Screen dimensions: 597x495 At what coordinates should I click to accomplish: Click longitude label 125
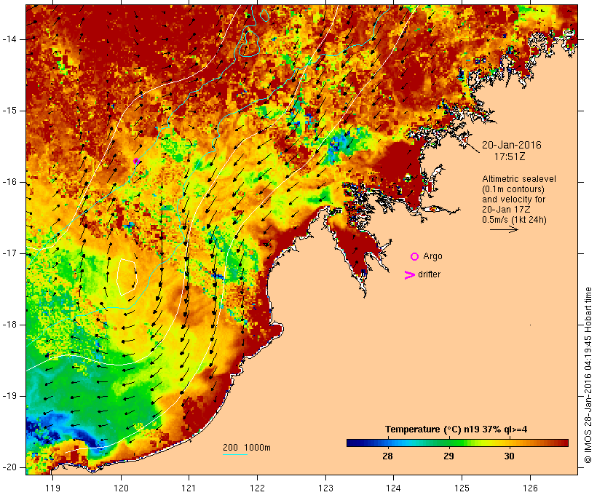(x=462, y=488)
